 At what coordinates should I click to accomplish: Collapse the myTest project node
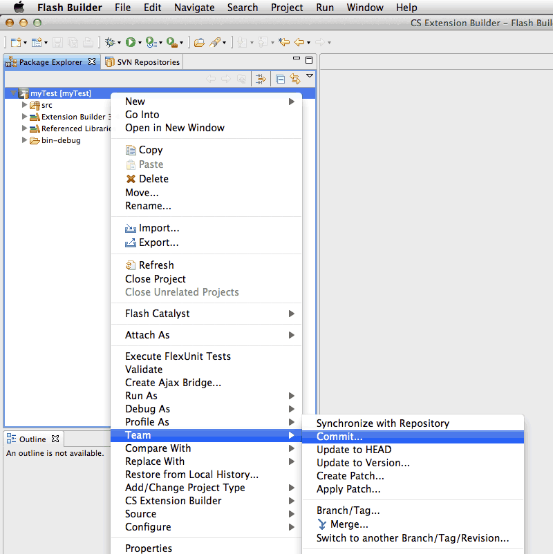coord(13,93)
